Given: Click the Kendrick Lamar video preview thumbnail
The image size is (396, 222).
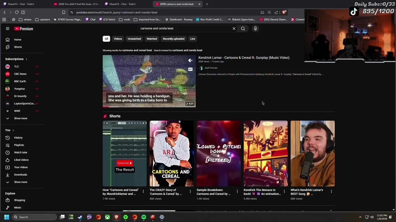Looking at the screenshot, I should (149, 81).
